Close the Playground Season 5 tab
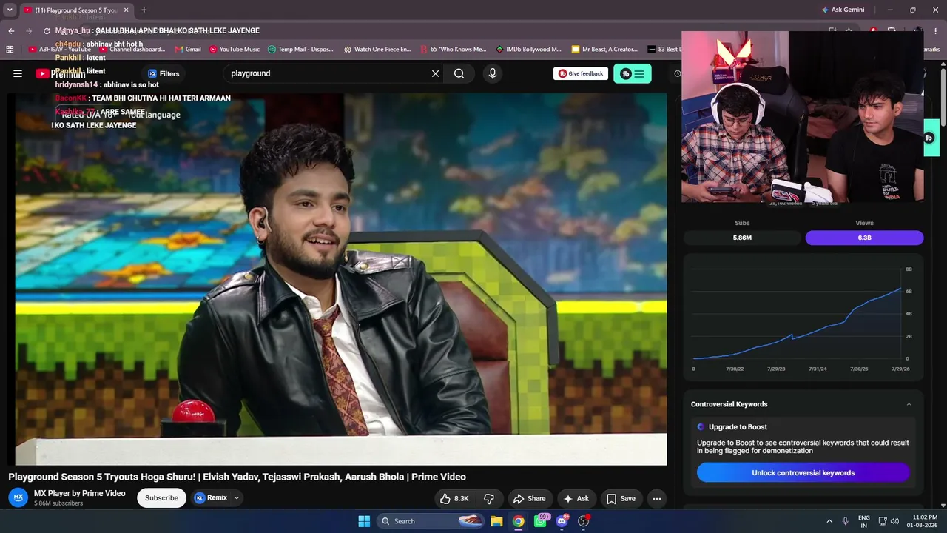This screenshot has height=533, width=947. [x=127, y=10]
